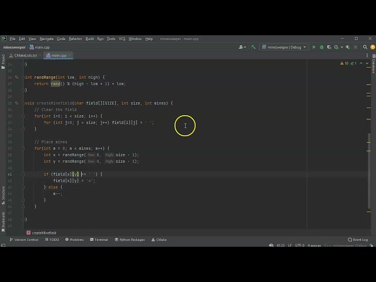Screen dimensions: 376x282
Task: Open the Edit menu
Action: tap(22, 39)
